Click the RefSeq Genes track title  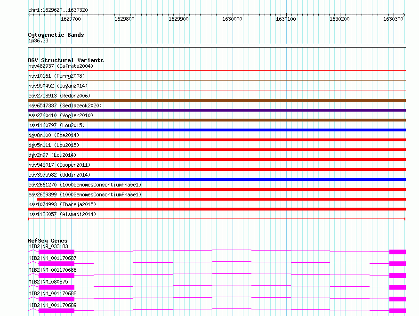[48, 241]
